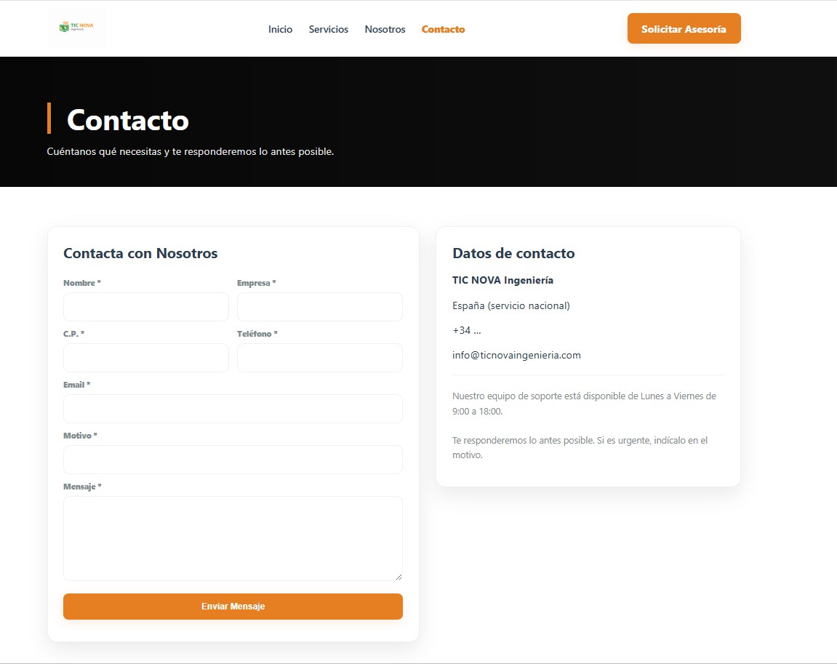
Task: Select the TIC NOVA Ingeniería company name
Action: [x=502, y=280]
